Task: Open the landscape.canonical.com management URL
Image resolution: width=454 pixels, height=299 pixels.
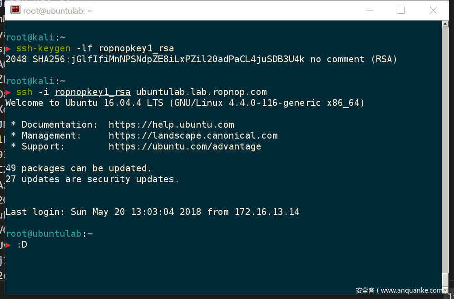Action: 193,135
